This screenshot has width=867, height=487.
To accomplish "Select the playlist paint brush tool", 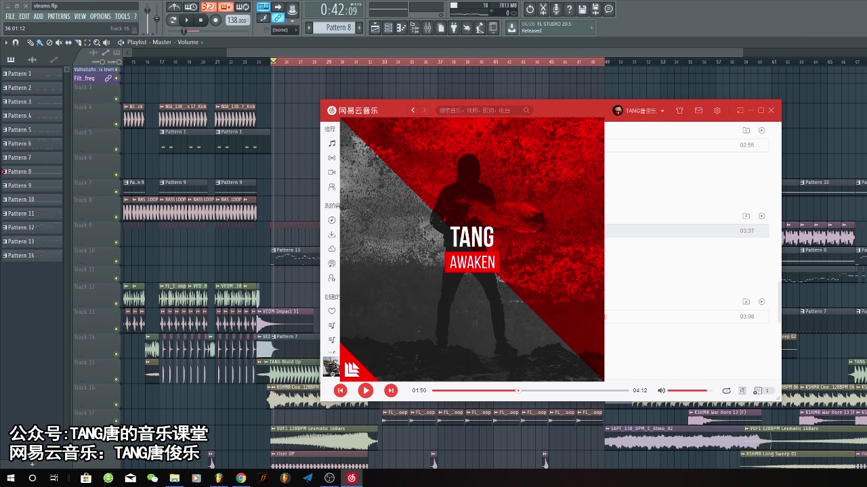I will (40, 43).
